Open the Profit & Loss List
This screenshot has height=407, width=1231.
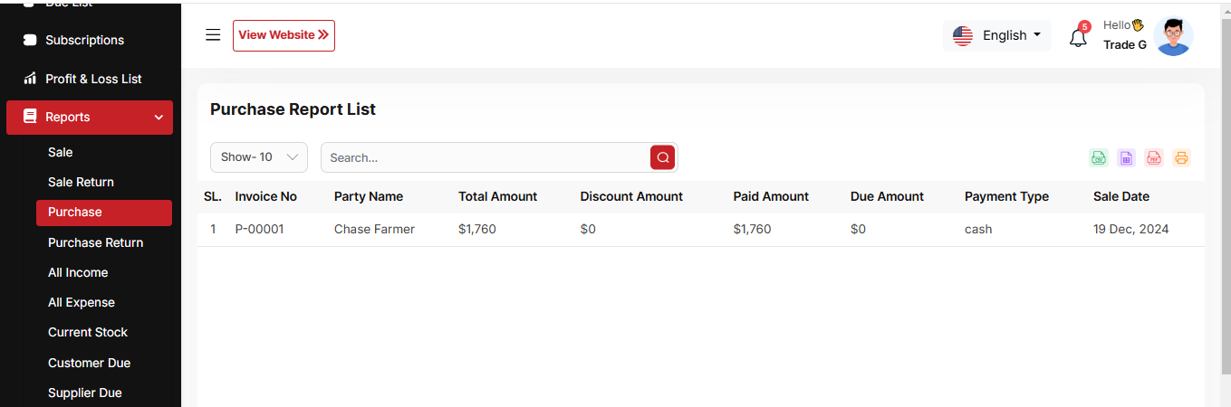point(93,79)
